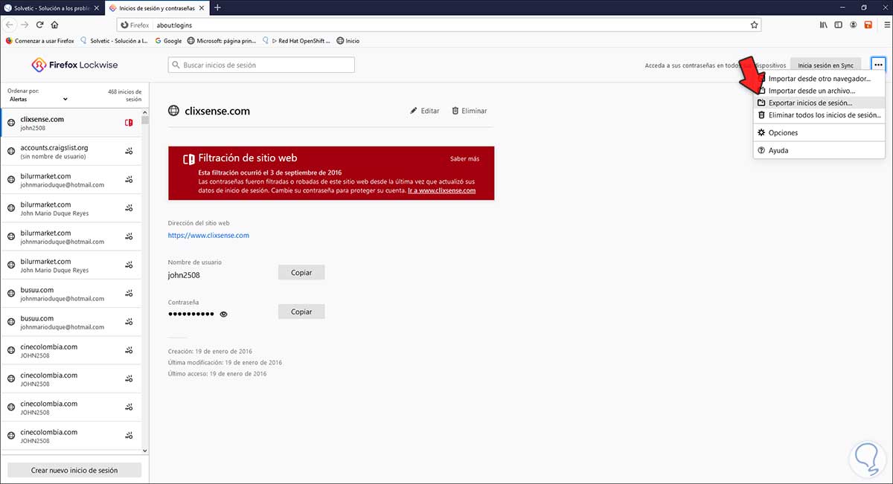893x484 pixels.
Task: Close the Inicios de sesión y contraseñas tab
Action: pos(202,7)
